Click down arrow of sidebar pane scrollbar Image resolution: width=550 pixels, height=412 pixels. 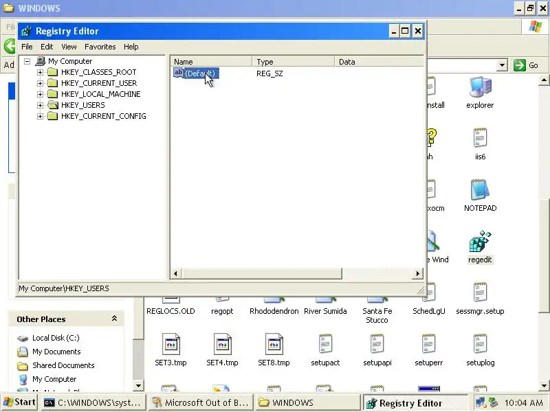139,386
